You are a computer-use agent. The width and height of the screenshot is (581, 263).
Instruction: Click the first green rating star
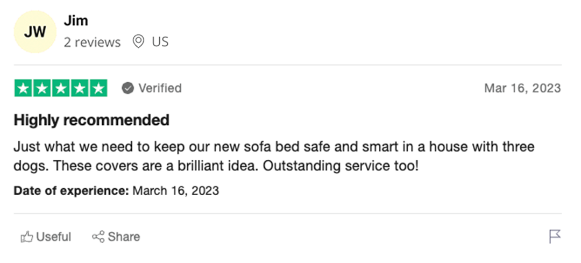[x=23, y=88]
